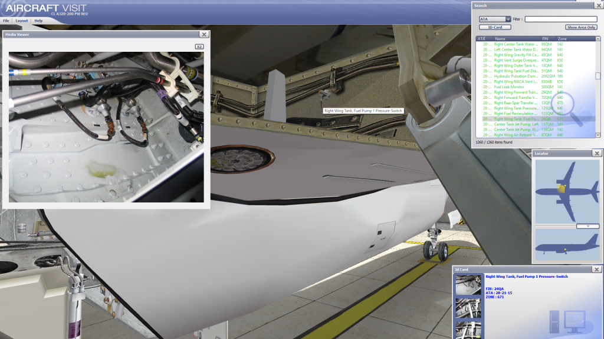Click the Show Area Only button

(581, 27)
